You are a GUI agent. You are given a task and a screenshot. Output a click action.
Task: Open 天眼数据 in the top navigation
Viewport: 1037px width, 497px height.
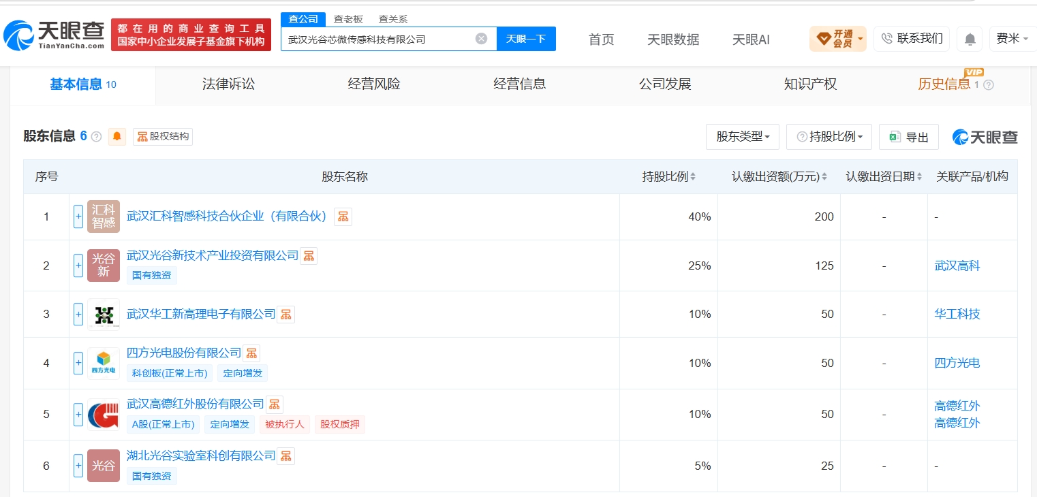[673, 39]
